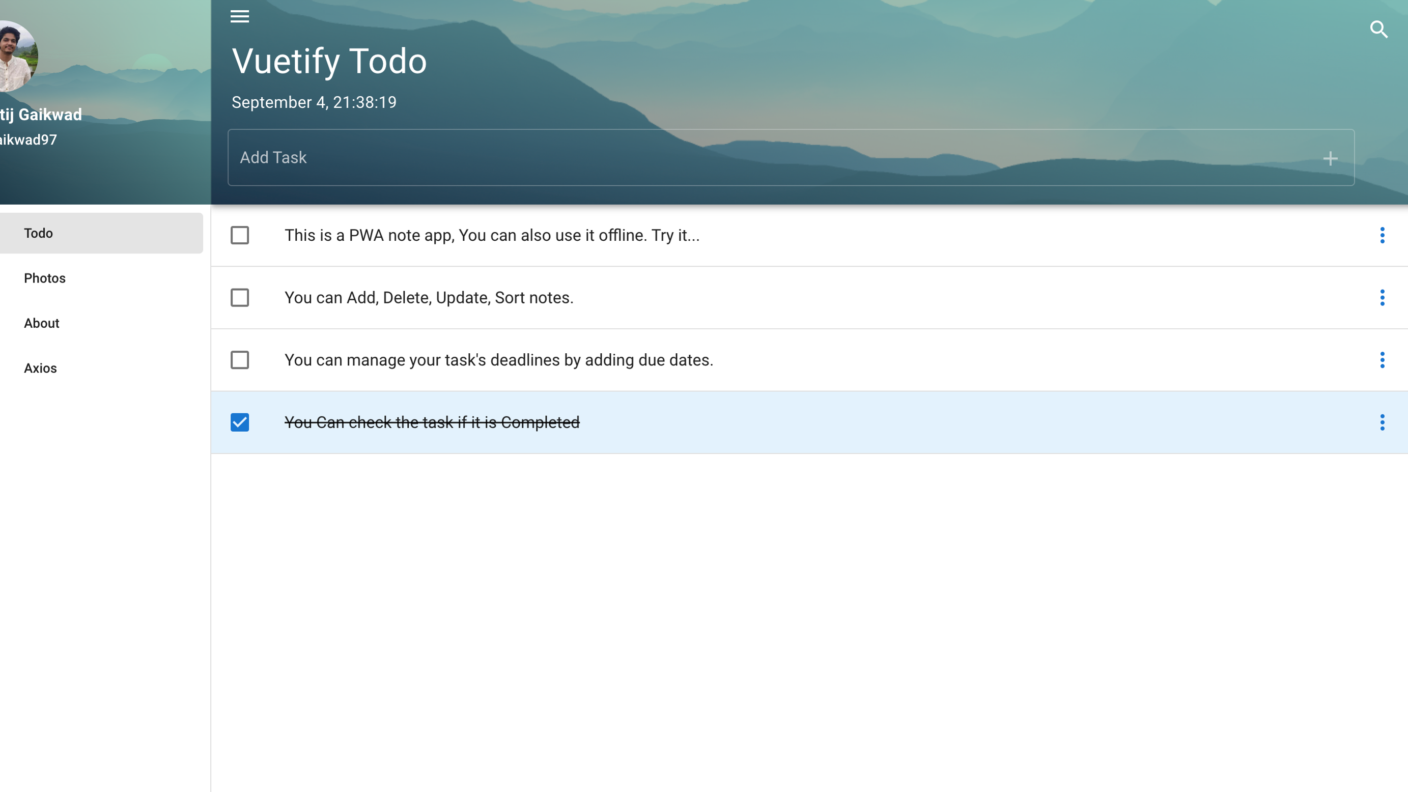Viewport: 1408px width, 792px height.
Task: Open the About page
Action: click(x=42, y=323)
